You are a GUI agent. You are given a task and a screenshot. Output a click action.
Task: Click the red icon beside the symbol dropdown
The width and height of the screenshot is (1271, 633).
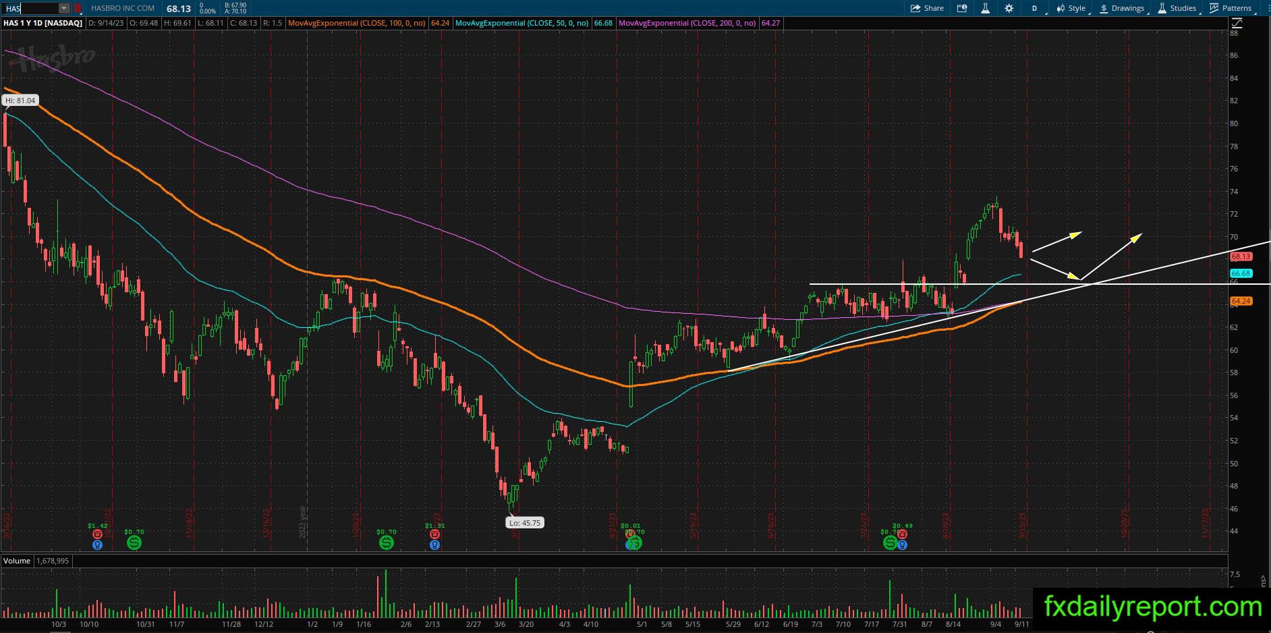click(77, 8)
